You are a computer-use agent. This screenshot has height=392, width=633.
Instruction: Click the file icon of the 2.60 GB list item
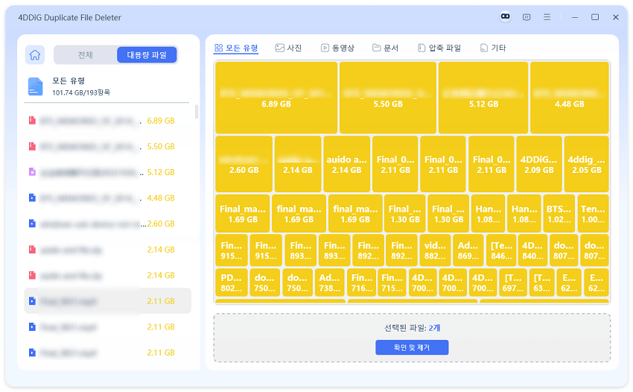[x=32, y=224]
